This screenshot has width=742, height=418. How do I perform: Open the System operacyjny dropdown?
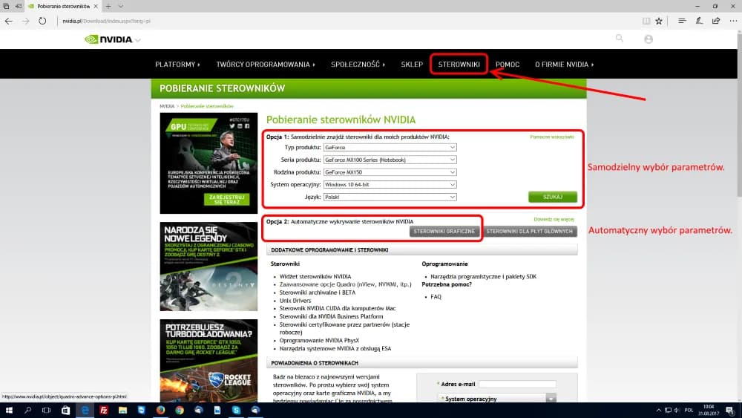pyautogui.click(x=390, y=184)
